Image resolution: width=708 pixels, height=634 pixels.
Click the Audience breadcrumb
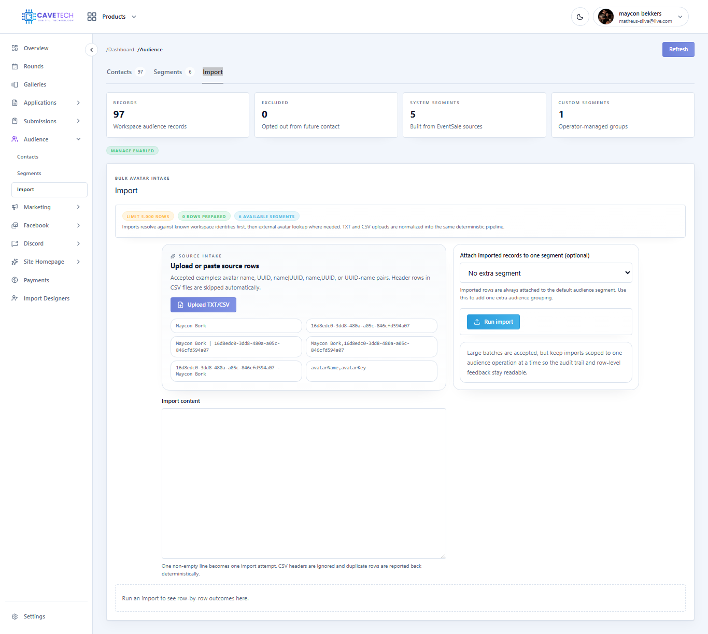point(150,50)
